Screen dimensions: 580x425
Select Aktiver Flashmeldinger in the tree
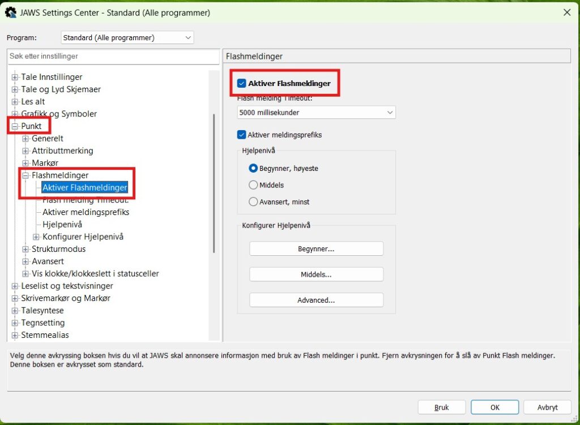85,187
